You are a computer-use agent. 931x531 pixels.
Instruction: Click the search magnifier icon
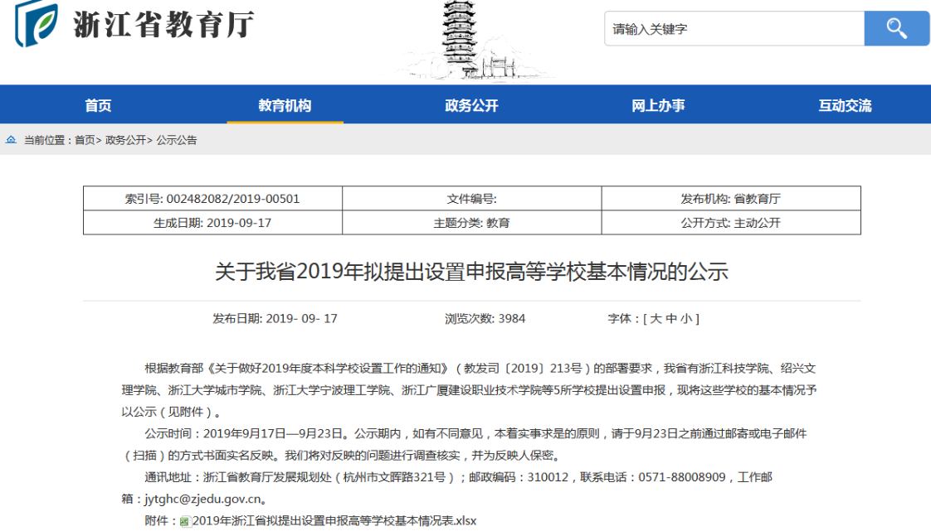896,27
